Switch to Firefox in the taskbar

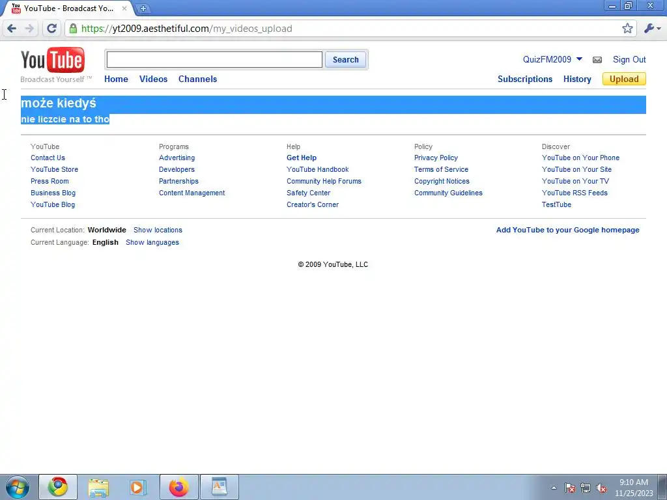coord(178,487)
